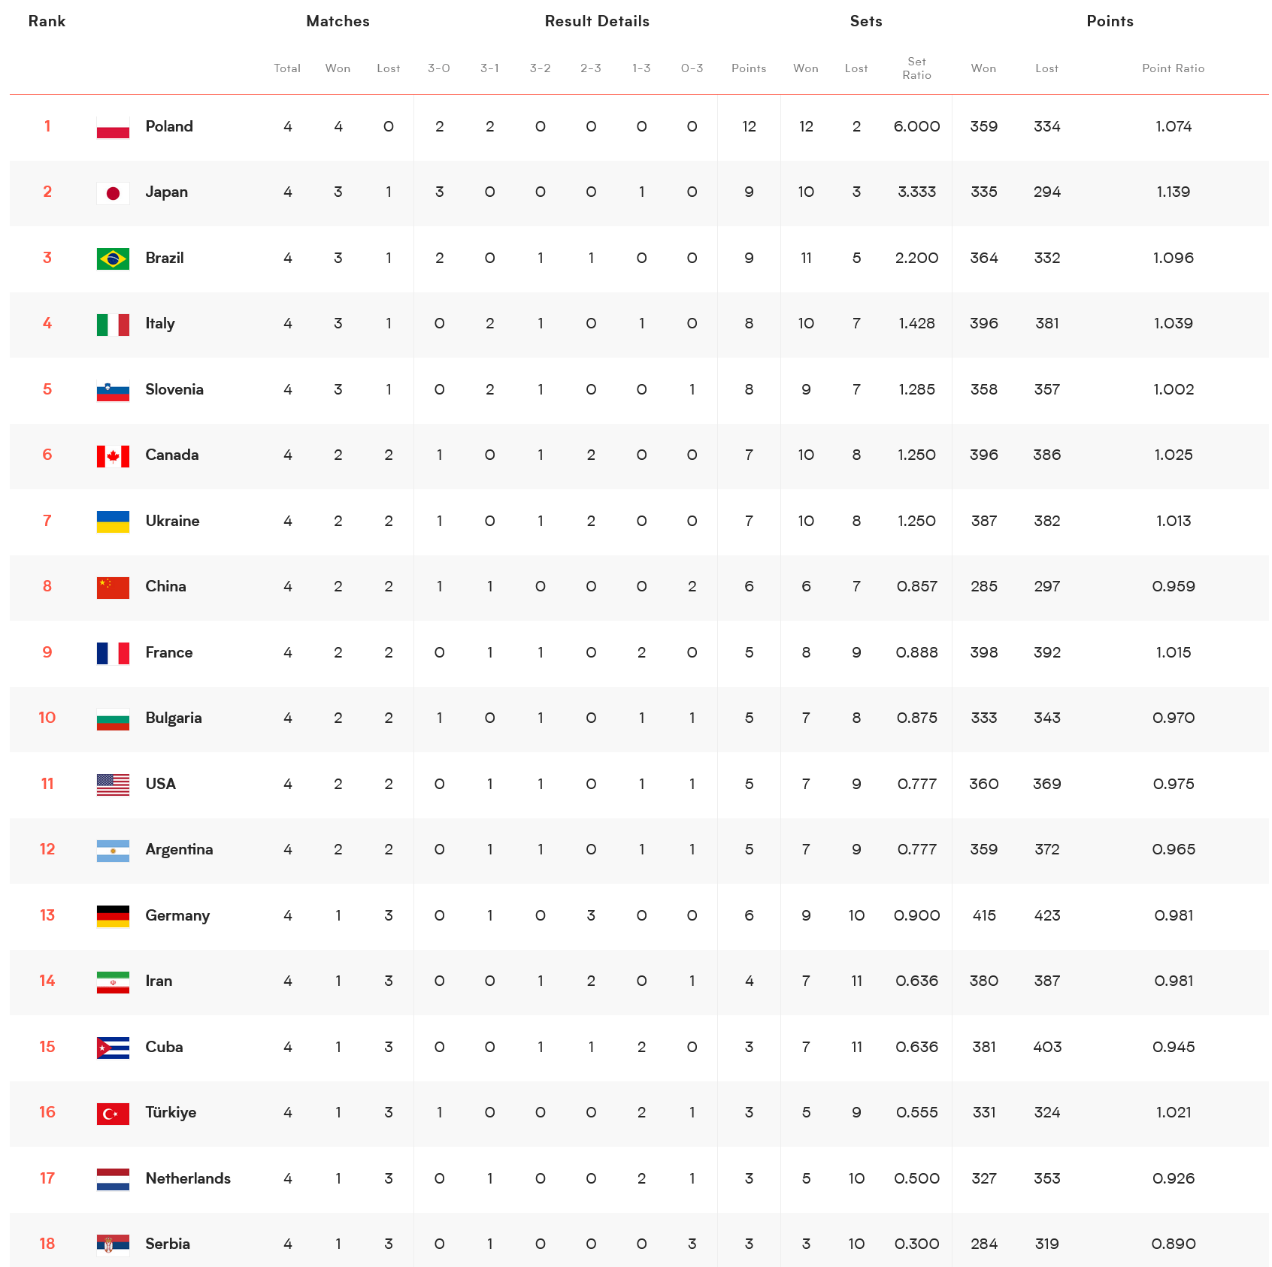Click the Rank column header
Screen dimensions: 1272x1267
[47, 21]
